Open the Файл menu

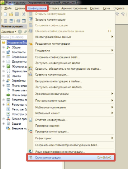(x=8, y=8)
